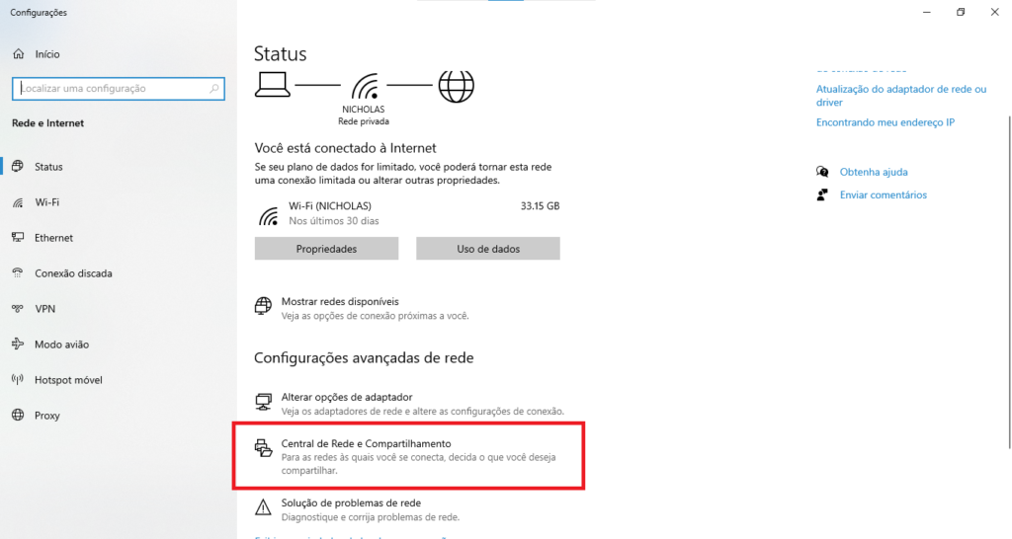Open the VPN sidebar icon
Screen dimensions: 1012x539
[x=18, y=309]
